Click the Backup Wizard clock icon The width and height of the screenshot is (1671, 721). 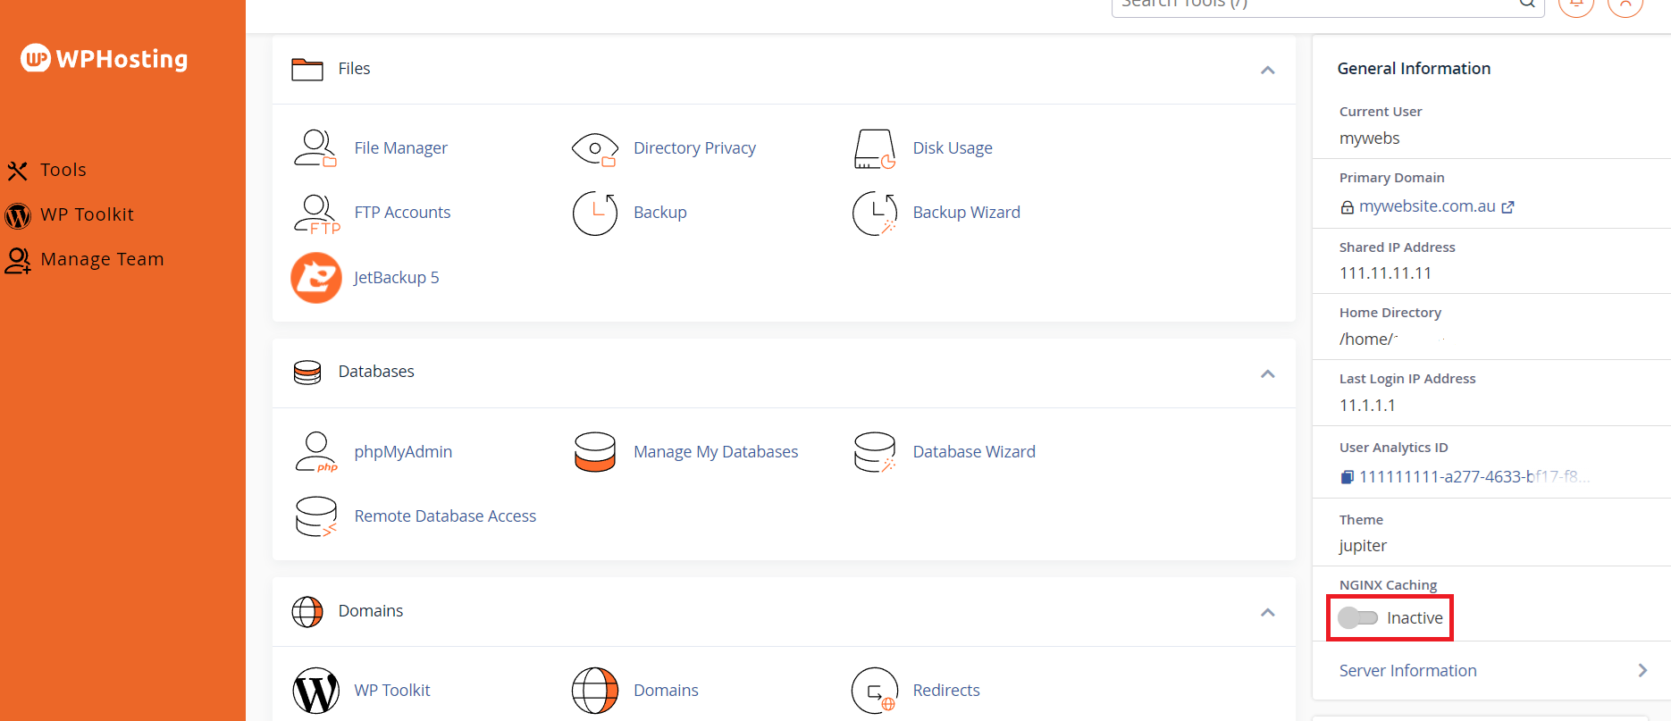point(874,214)
